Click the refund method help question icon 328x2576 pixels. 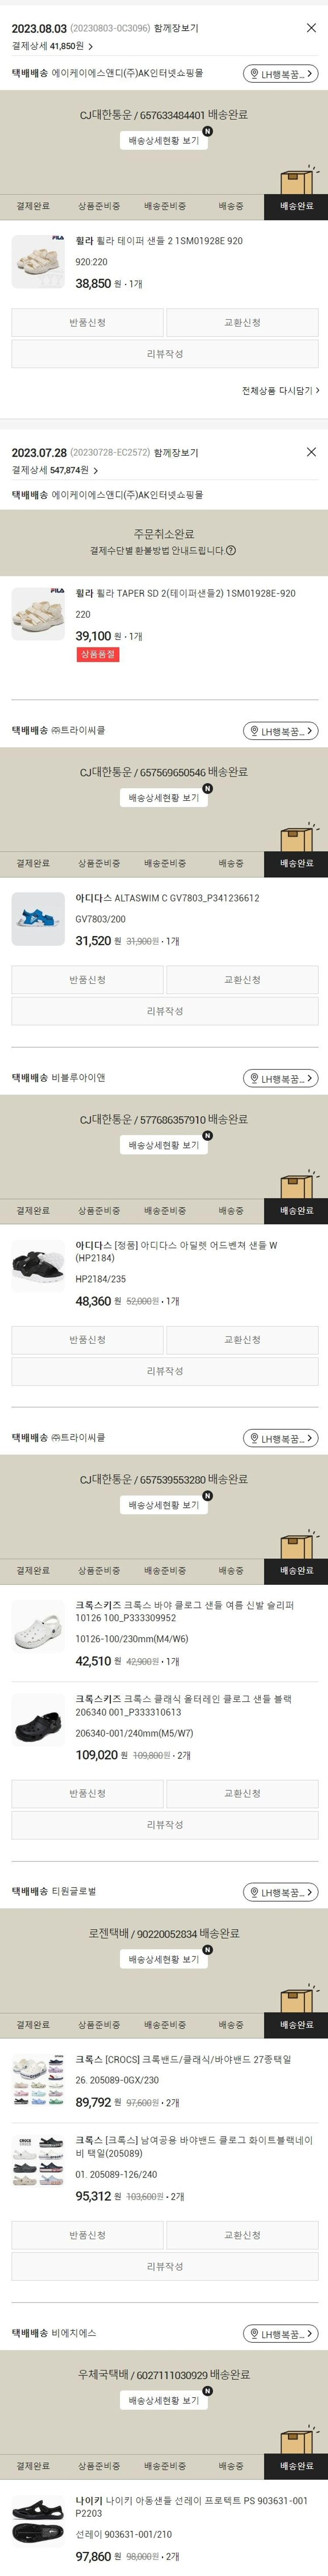point(231,550)
